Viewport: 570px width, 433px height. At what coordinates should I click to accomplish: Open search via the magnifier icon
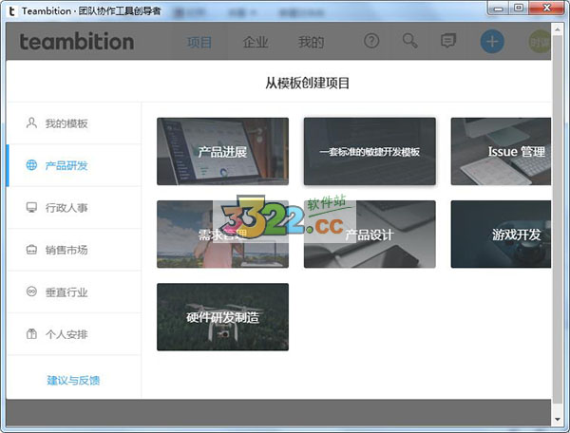click(x=409, y=41)
